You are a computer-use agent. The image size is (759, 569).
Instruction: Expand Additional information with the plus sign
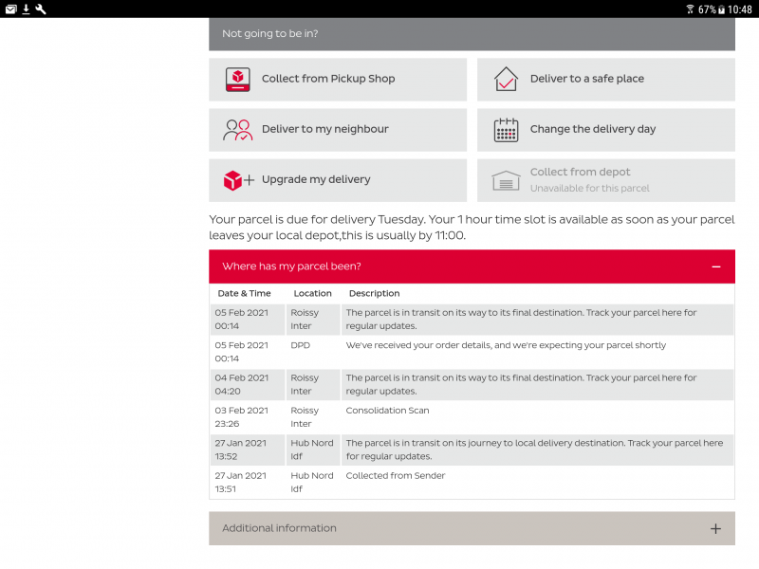715,528
